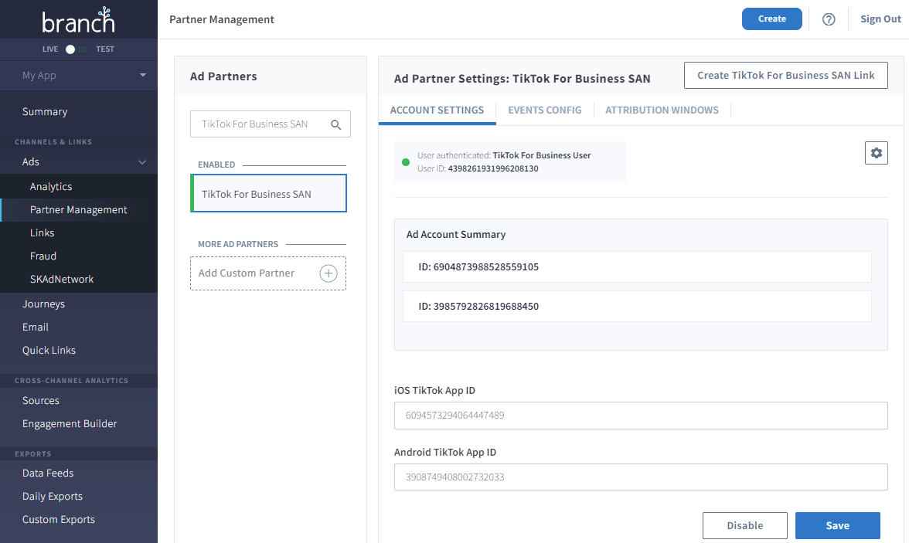Open Custom Exports
This screenshot has width=909, height=543.
coord(59,519)
